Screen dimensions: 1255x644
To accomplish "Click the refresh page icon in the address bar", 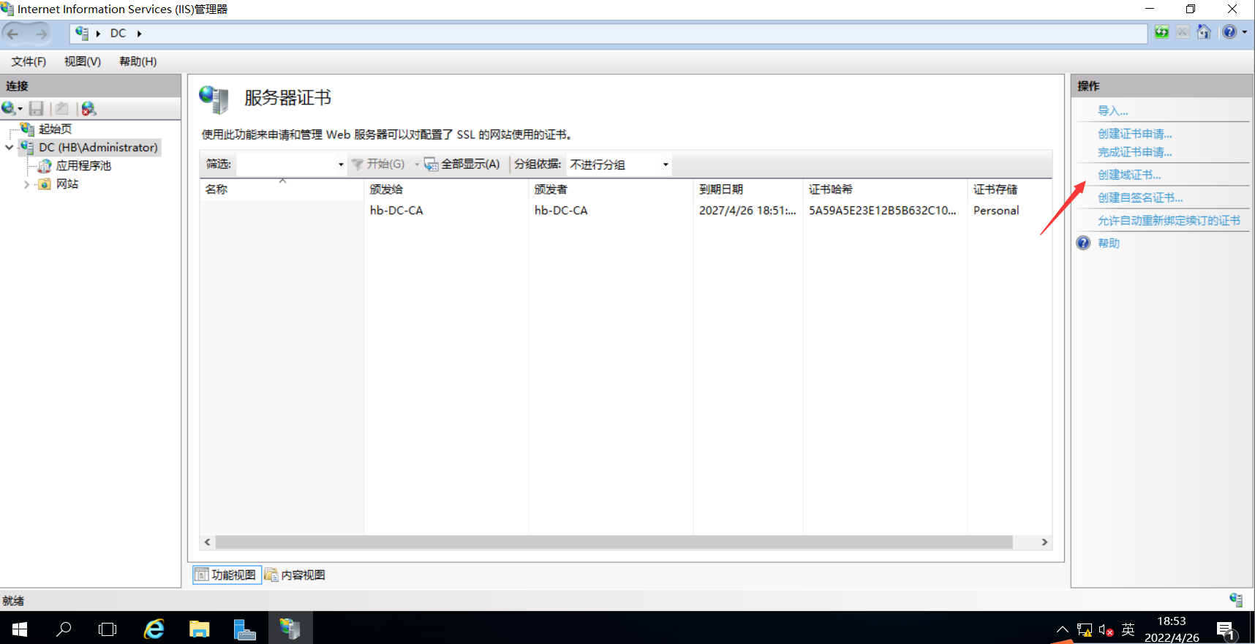I will coord(1161,32).
